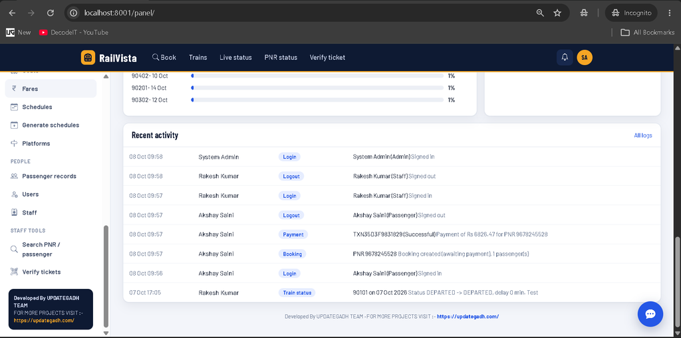
Task: Click the browser back arrow
Action: [x=12, y=13]
